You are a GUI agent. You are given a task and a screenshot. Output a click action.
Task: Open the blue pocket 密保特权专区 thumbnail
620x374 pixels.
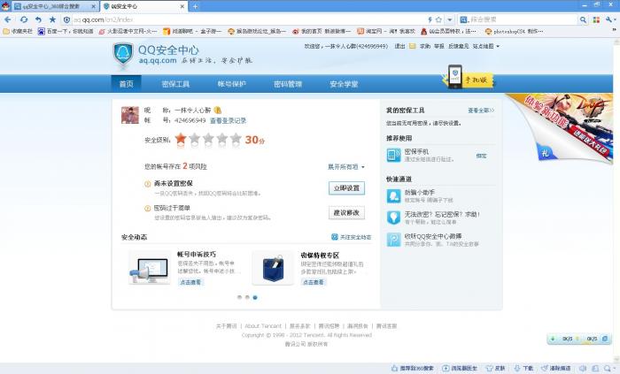(273, 269)
